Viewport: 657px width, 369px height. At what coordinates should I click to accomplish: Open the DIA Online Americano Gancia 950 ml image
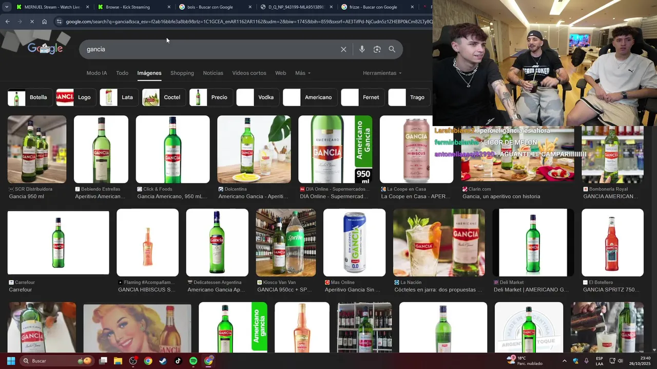335,149
